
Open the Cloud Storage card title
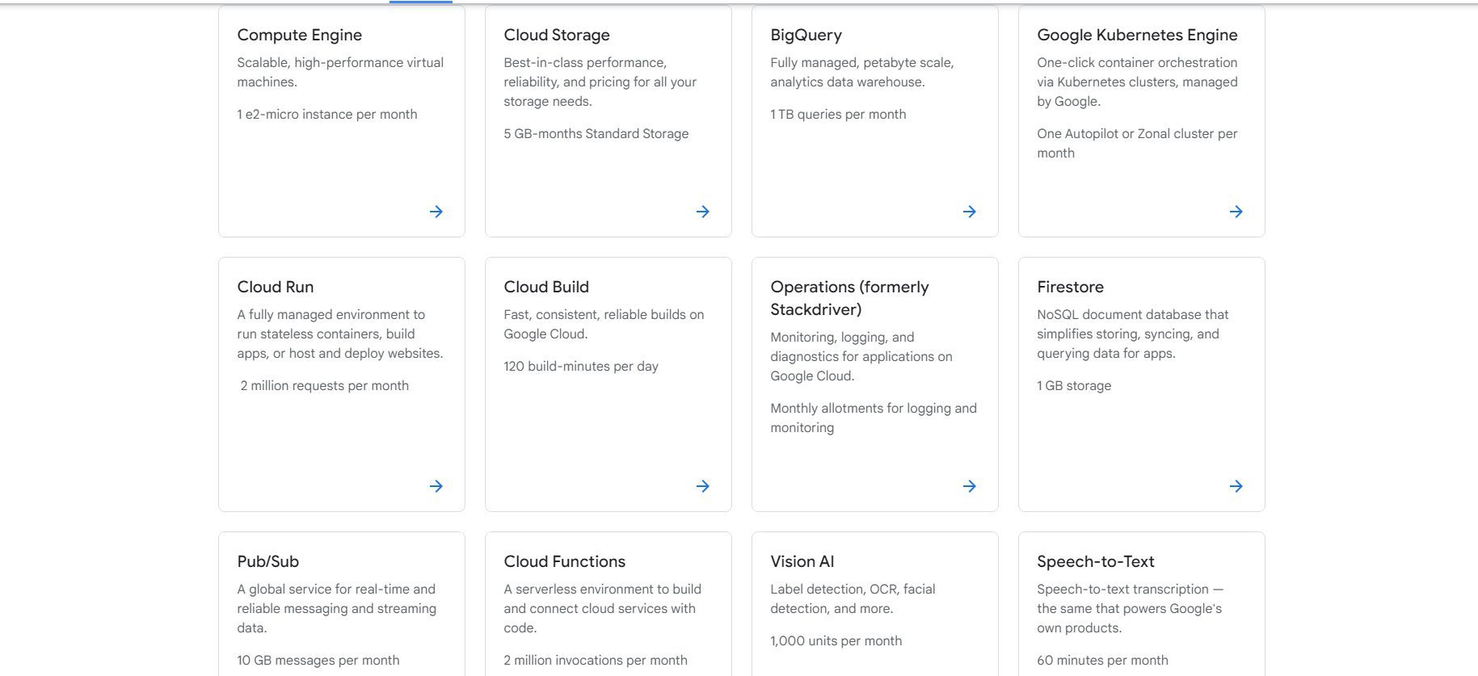click(557, 35)
